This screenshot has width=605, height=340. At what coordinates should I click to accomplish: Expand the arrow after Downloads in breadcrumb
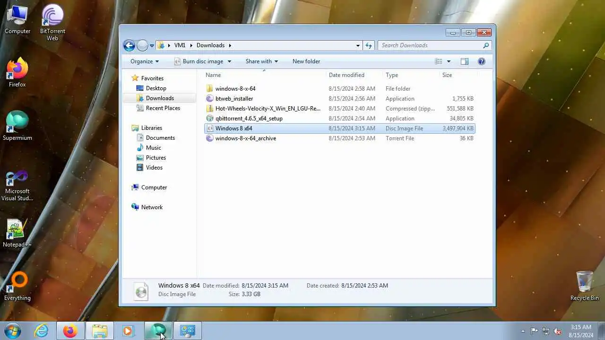pyautogui.click(x=230, y=45)
